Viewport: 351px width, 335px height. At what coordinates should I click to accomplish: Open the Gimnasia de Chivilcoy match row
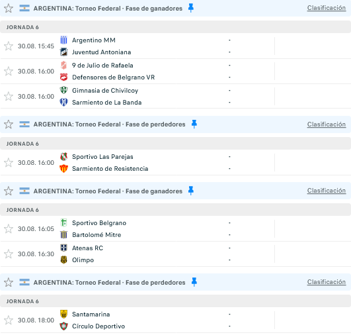tap(176, 97)
